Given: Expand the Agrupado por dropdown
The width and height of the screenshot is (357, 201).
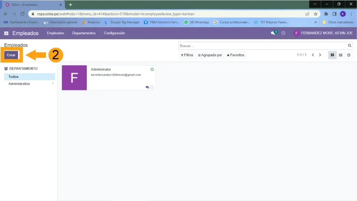Looking at the screenshot, I should [x=210, y=55].
